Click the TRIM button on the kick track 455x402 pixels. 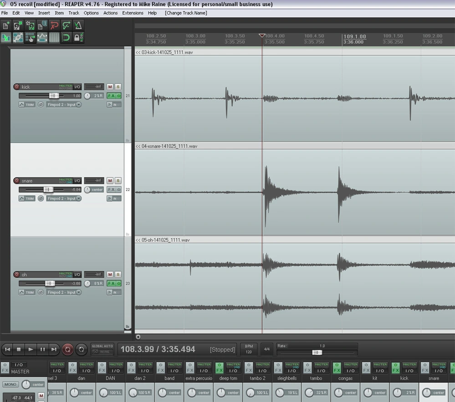pos(27,104)
